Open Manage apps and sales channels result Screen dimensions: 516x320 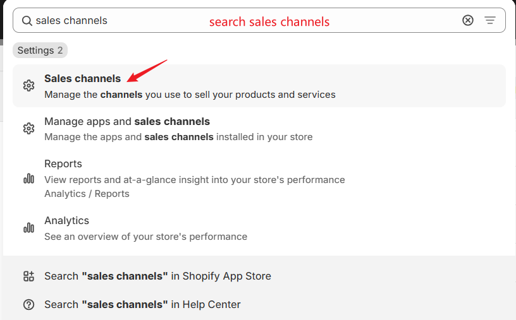click(127, 121)
